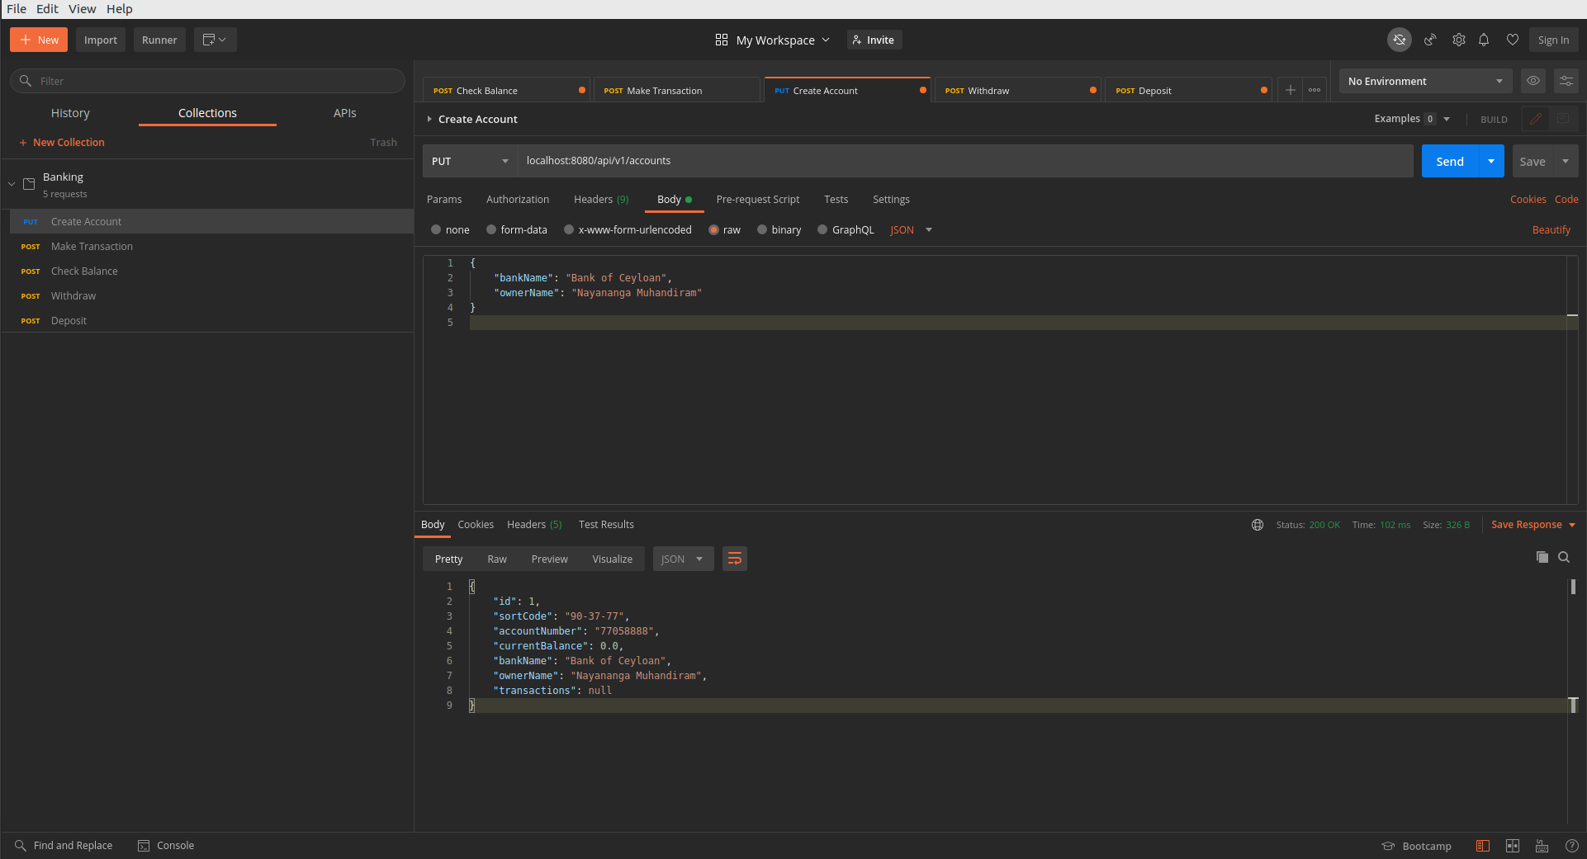Open the Console from status bar
This screenshot has width=1587, height=859.
tap(166, 846)
